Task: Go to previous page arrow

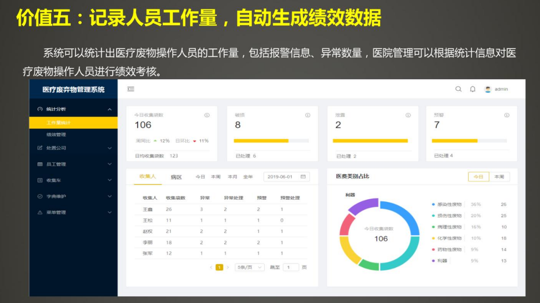Action: pos(211,267)
